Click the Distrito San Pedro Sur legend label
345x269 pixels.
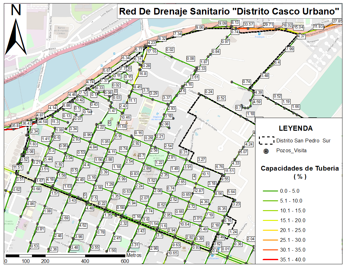tap(303, 141)
